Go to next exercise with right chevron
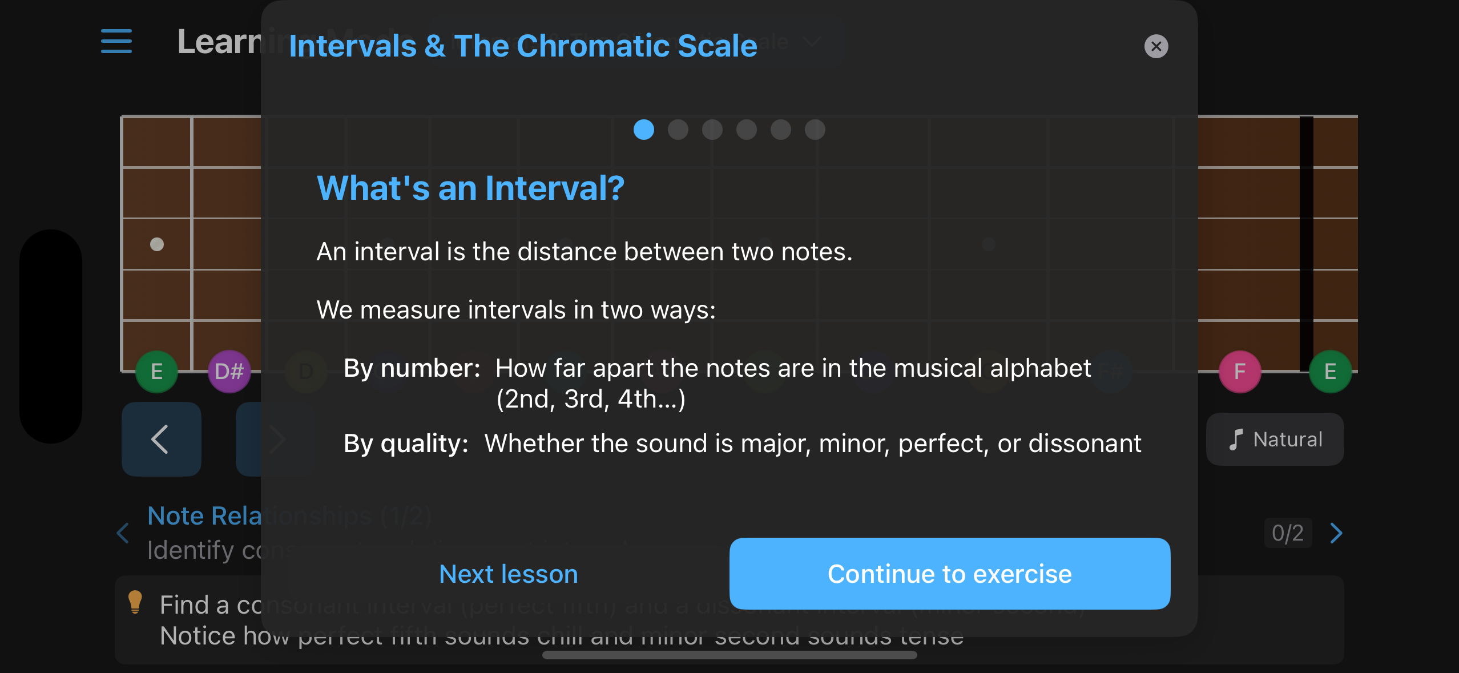This screenshot has width=1459, height=673. (x=1336, y=533)
